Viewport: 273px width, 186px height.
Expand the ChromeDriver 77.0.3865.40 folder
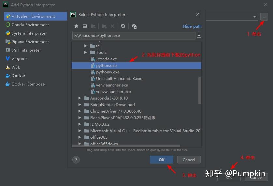(x=79, y=111)
